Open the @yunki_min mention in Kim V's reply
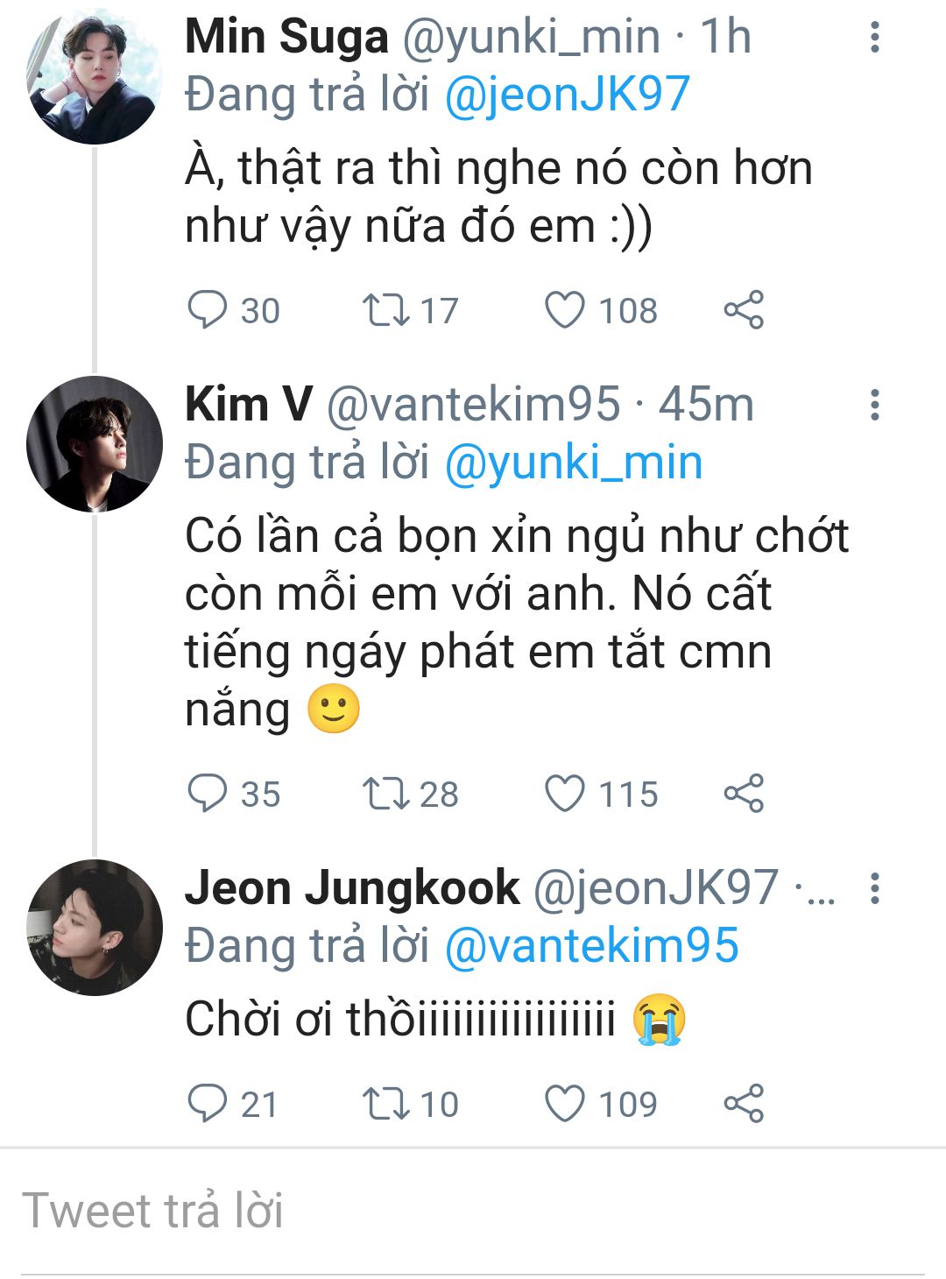 point(574,463)
